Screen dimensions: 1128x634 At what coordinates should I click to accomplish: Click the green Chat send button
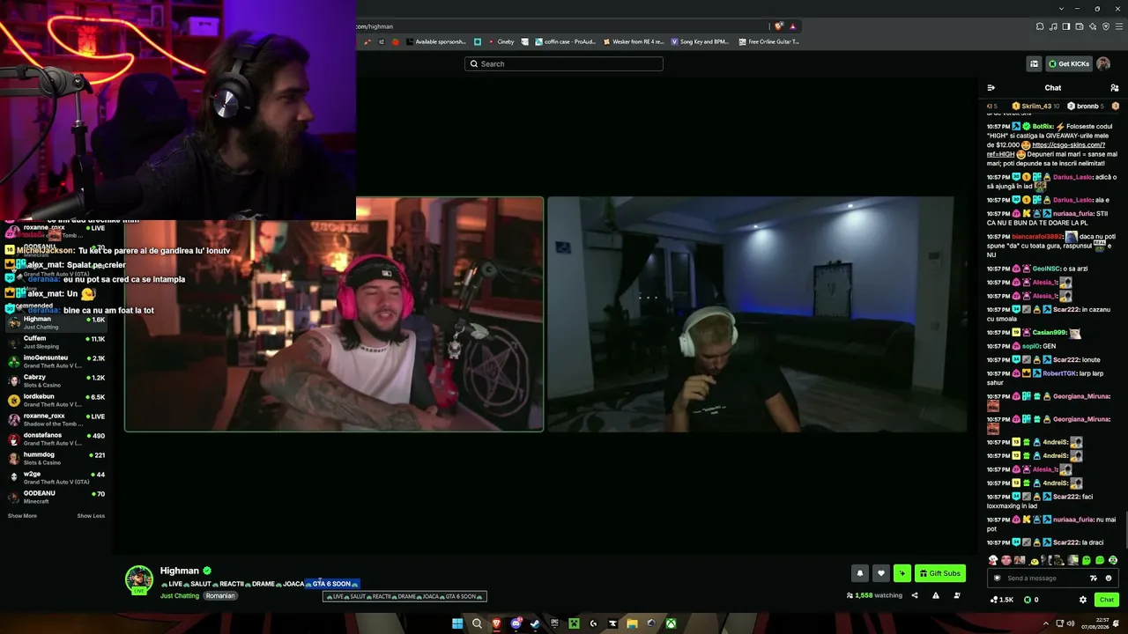pos(1107,600)
